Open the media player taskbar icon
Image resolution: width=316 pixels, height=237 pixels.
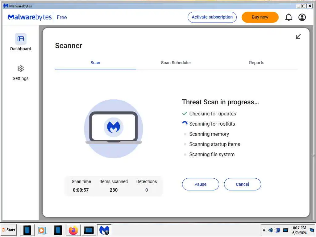42,230
